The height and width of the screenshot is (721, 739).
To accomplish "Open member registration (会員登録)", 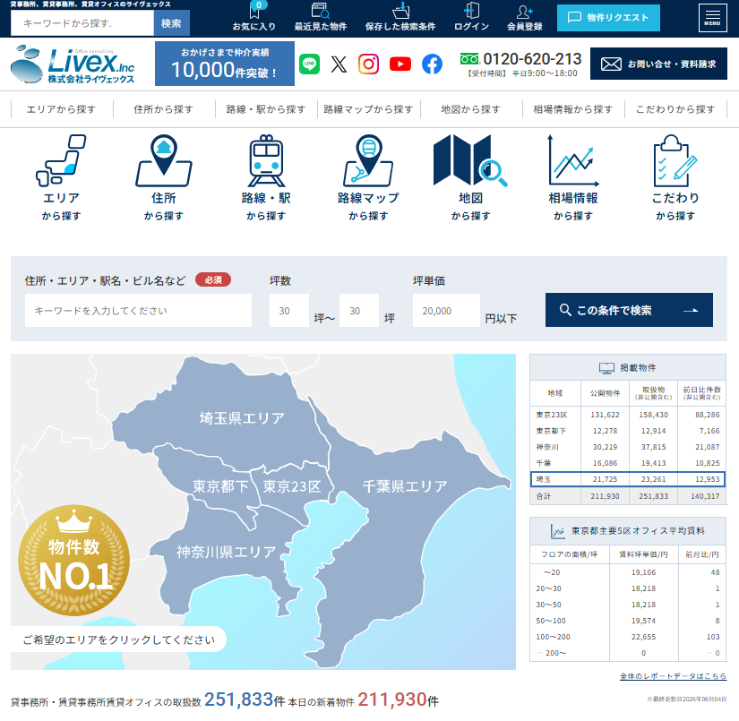I will click(x=525, y=16).
